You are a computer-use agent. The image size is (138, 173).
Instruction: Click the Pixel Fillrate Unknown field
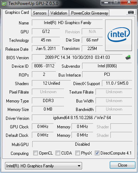[48, 92]
